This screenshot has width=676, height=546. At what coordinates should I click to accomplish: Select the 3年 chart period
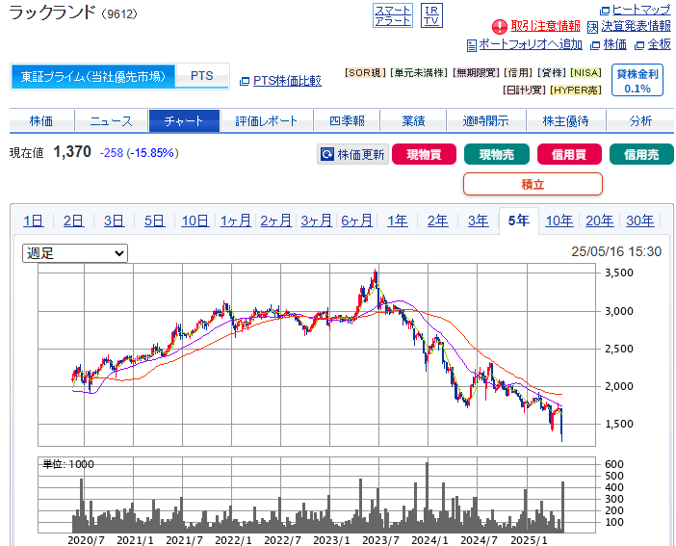(x=479, y=221)
